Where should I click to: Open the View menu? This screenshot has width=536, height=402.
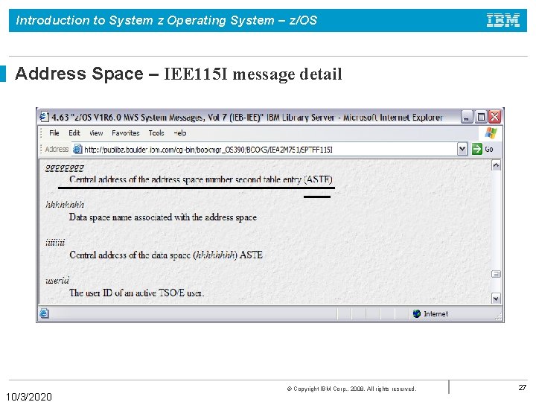(96, 133)
